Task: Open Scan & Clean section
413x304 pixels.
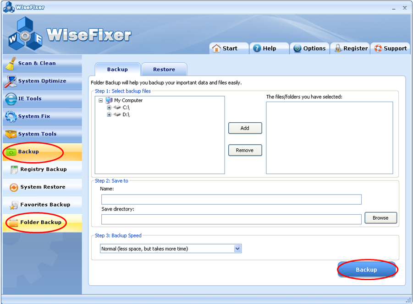Action: [x=43, y=63]
